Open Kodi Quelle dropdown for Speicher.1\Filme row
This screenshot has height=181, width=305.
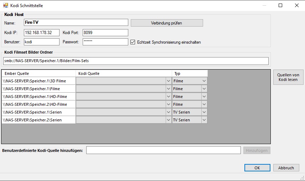[x=169, y=89]
